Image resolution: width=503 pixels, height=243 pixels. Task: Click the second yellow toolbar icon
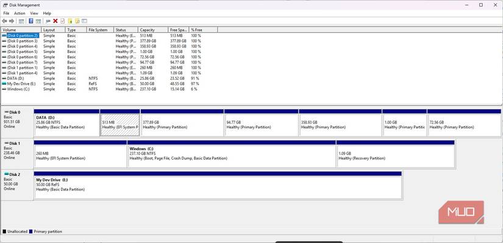pyautogui.click(x=77, y=21)
